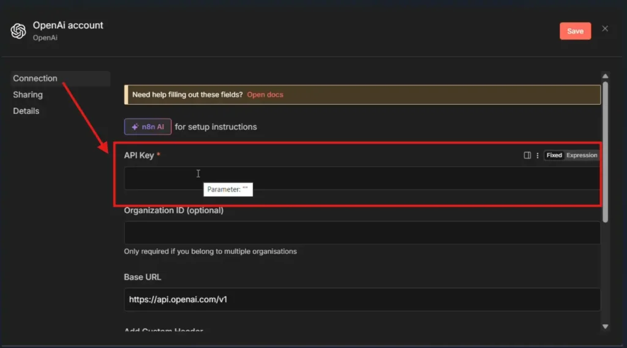The width and height of the screenshot is (627, 348).
Task: Select the Connection tab
Action: pos(61,78)
